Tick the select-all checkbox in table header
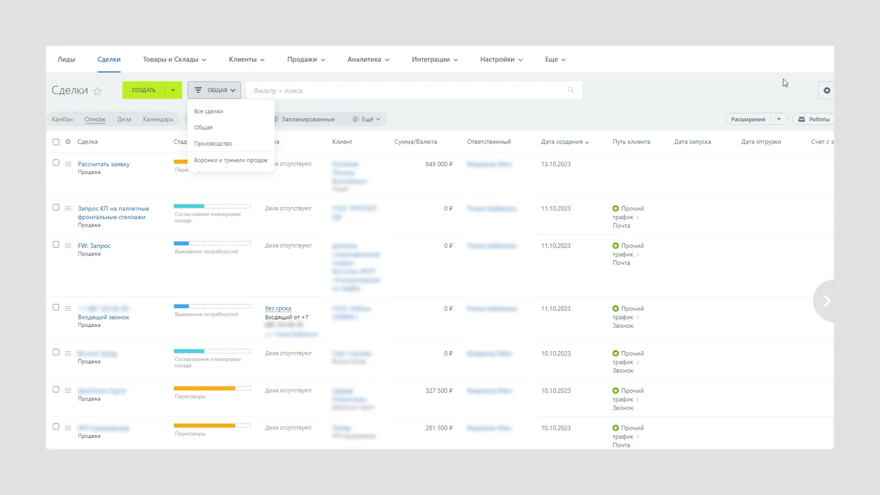 point(56,142)
